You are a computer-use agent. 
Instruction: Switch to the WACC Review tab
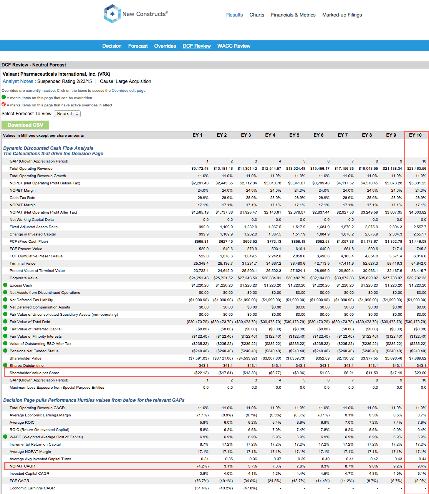pyautogui.click(x=234, y=46)
